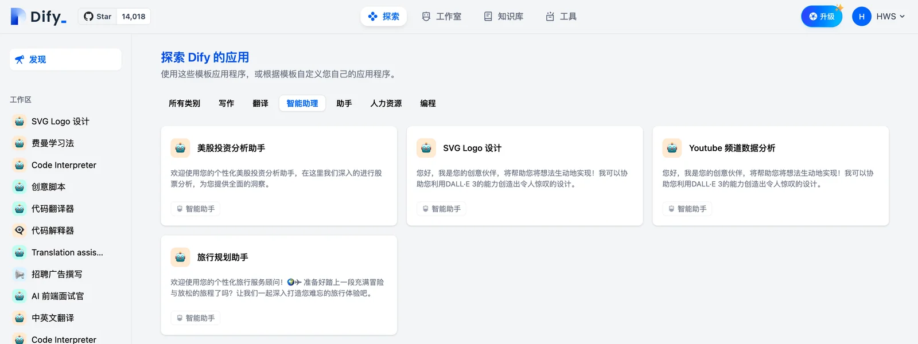Click the 升级 upgrade button
The width and height of the screenshot is (918, 344).
tap(822, 17)
